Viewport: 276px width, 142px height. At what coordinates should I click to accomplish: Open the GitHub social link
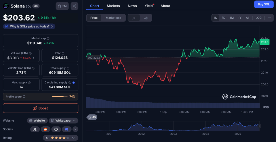click(x=56, y=129)
